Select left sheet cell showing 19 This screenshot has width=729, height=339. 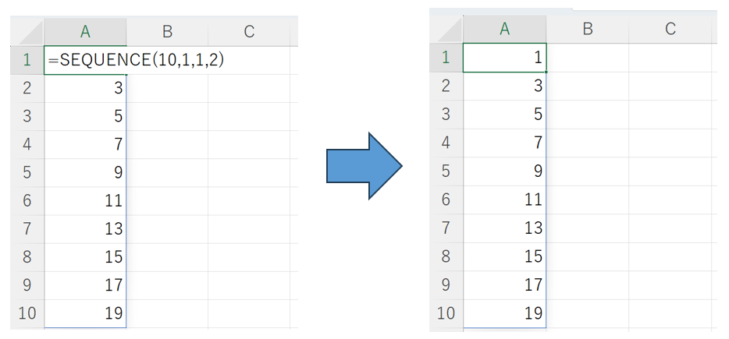(x=85, y=313)
